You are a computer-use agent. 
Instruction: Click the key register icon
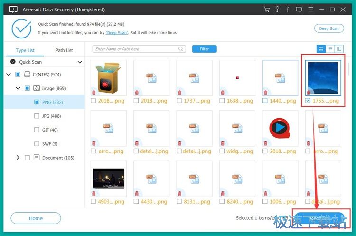[277, 9]
